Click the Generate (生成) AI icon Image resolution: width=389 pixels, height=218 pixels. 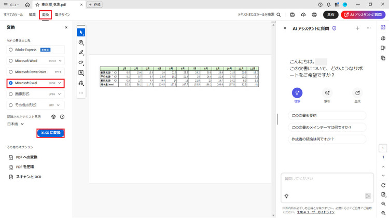click(x=357, y=93)
